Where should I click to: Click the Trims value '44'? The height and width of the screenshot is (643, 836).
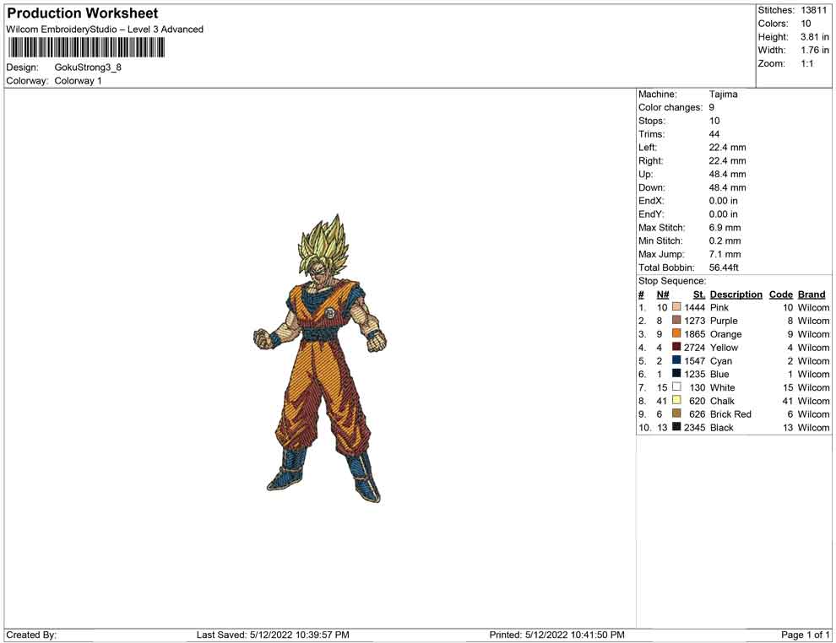point(714,134)
